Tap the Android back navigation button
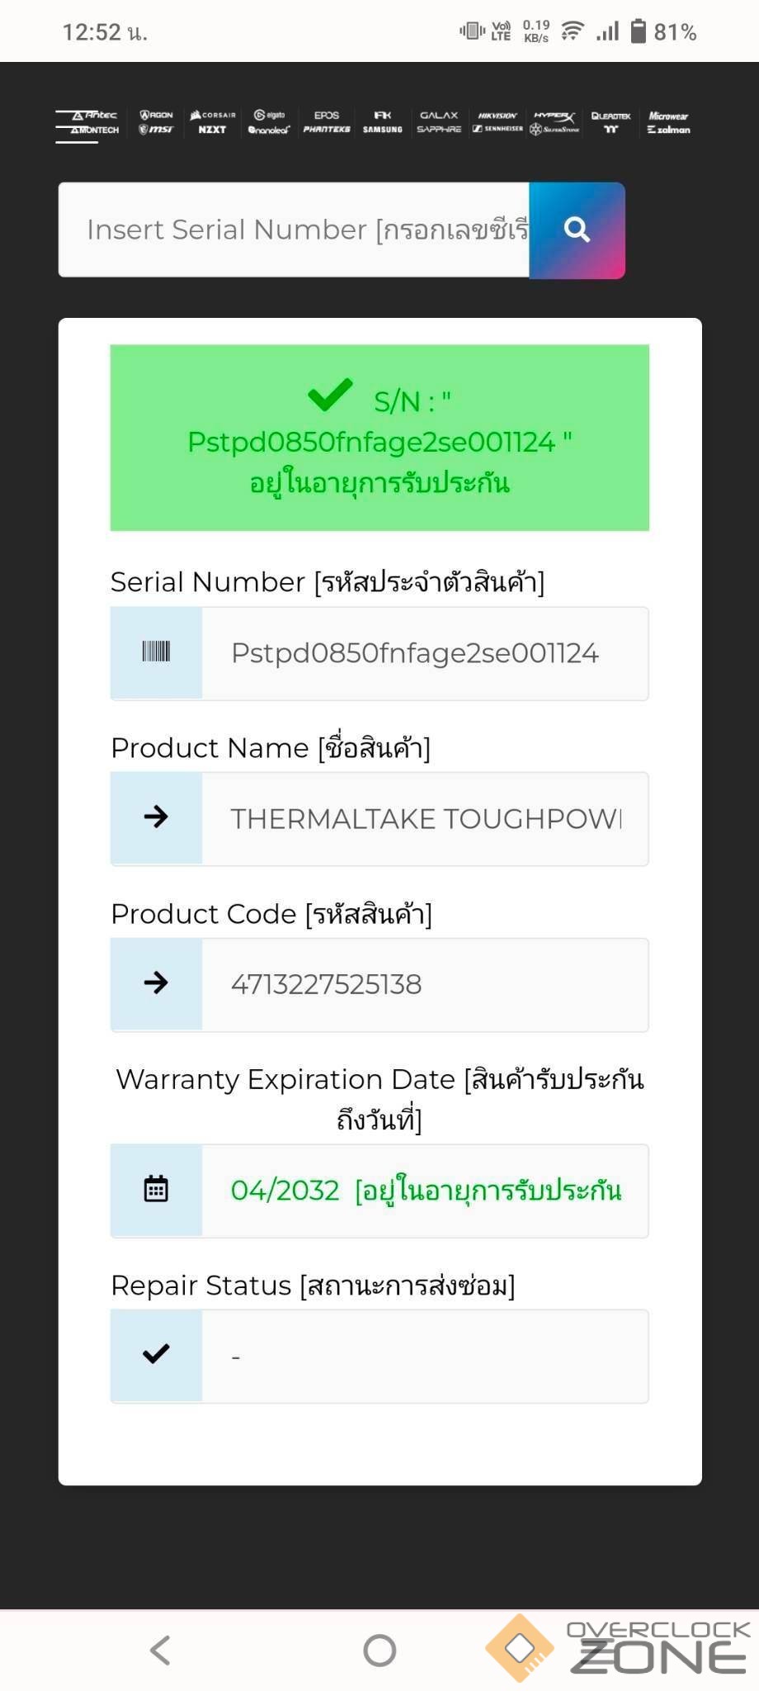759x1691 pixels. [160, 1650]
